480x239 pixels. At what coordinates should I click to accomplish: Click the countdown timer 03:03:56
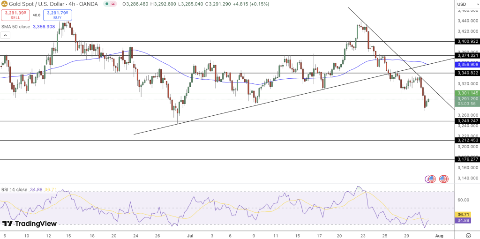click(x=467, y=104)
